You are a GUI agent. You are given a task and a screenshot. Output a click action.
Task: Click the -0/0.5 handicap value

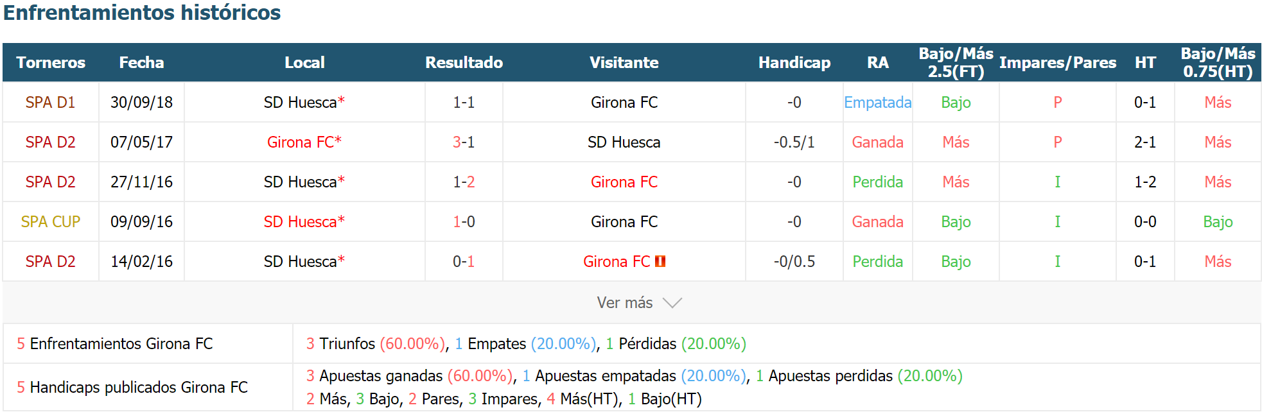tap(794, 261)
